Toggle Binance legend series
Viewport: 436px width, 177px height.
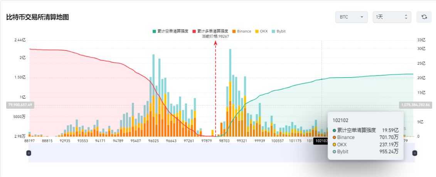[241, 31]
